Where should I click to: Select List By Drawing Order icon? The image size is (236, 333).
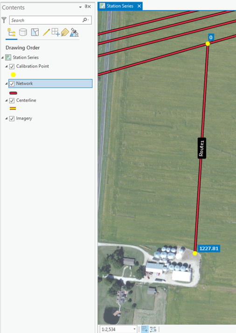[11, 33]
